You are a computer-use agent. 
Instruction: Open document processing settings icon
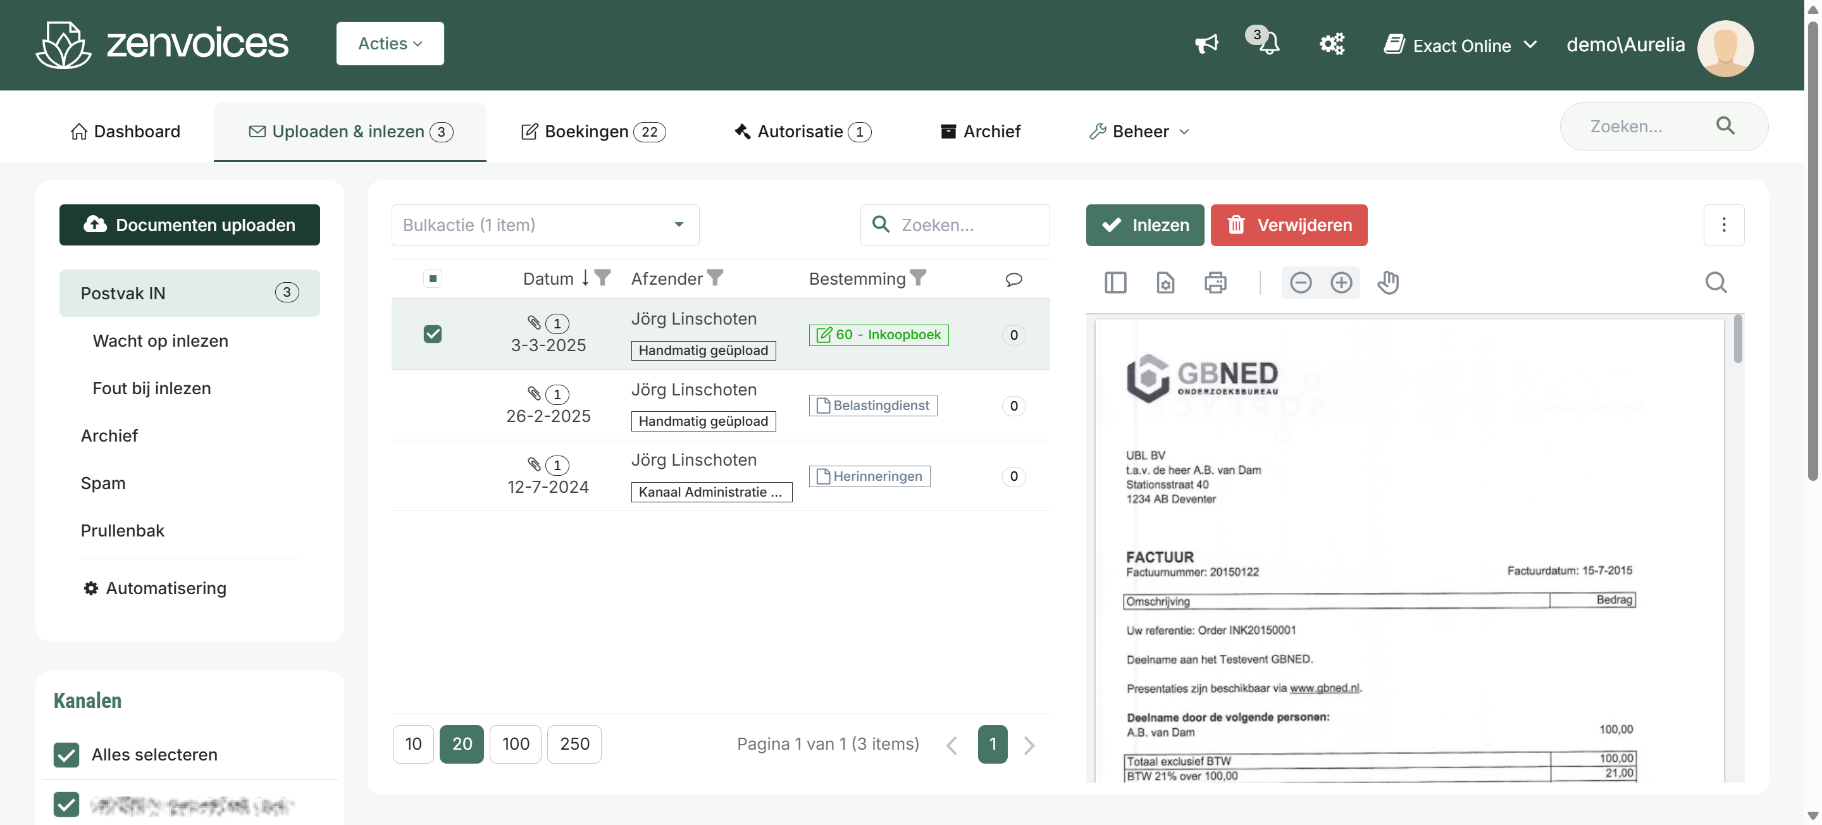click(1165, 282)
